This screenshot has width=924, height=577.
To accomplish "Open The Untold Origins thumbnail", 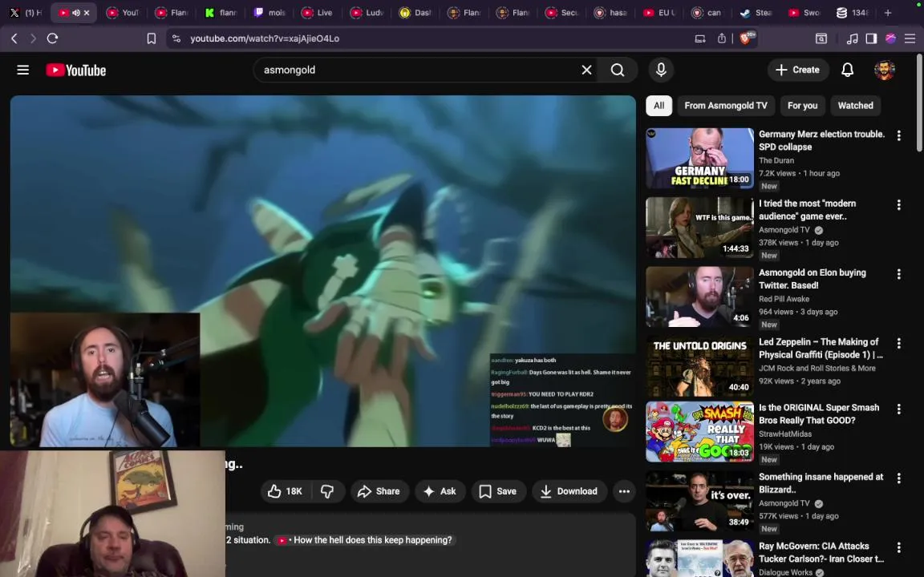I will (x=699, y=365).
